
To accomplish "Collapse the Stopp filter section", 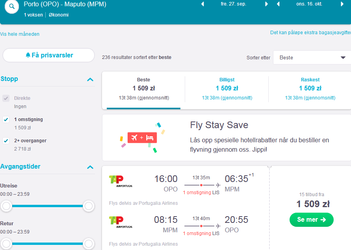I will (x=90, y=79).
